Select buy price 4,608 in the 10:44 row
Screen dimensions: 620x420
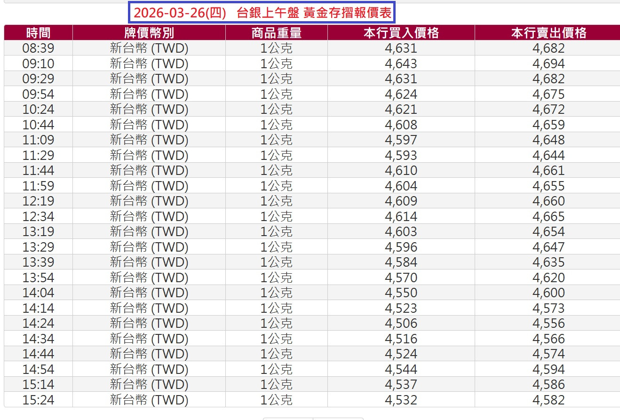click(x=401, y=125)
